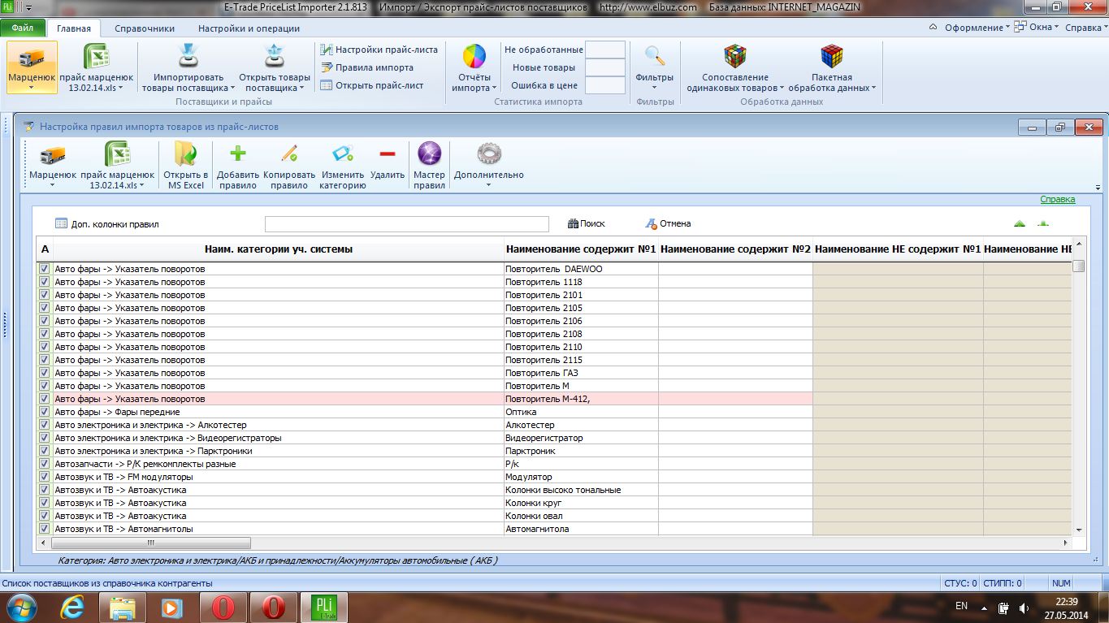This screenshot has width=1109, height=623.
Task: Open the Файл tab
Action: click(x=23, y=28)
